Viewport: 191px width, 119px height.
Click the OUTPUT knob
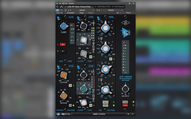coord(125,89)
